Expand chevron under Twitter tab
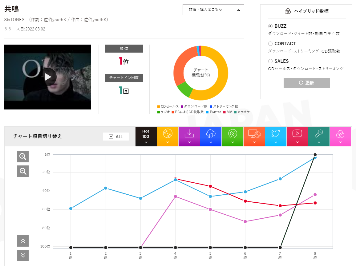The width and height of the screenshot is (356, 266). coord(276,142)
